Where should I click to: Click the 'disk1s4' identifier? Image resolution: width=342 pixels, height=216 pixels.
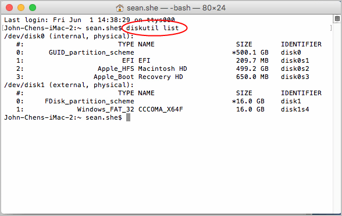tap(295, 109)
